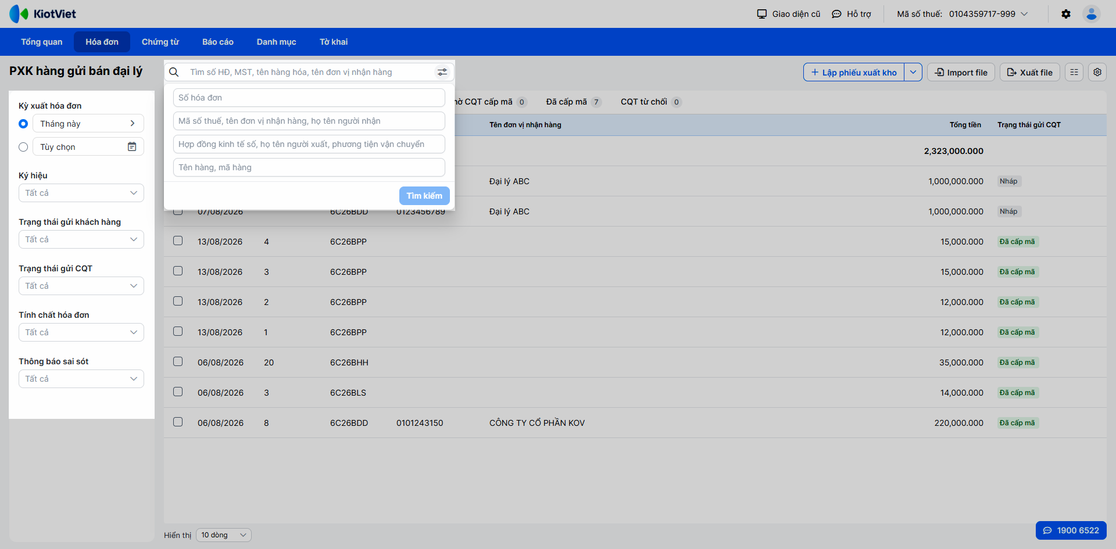
Task: Go to the Tổng quan menu
Action: coord(42,42)
